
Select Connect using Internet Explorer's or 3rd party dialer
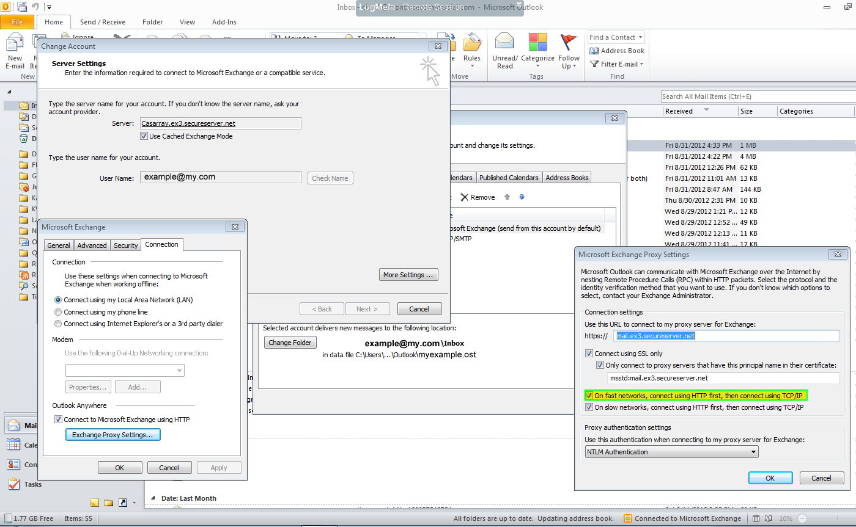pyautogui.click(x=58, y=324)
